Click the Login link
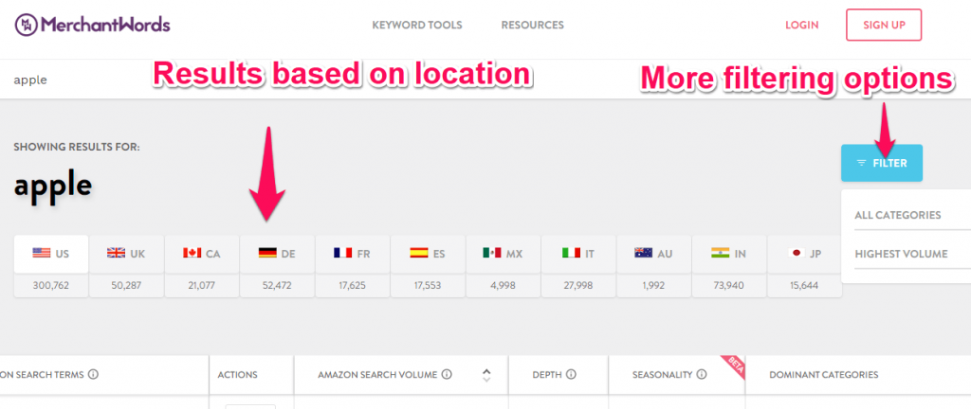This screenshot has width=971, height=409. point(803,26)
